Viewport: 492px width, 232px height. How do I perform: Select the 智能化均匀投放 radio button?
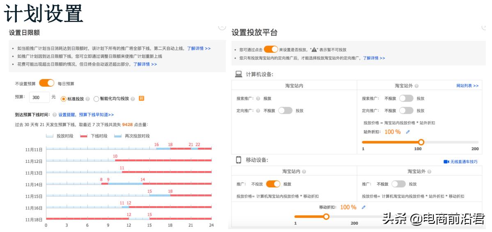point(96,99)
